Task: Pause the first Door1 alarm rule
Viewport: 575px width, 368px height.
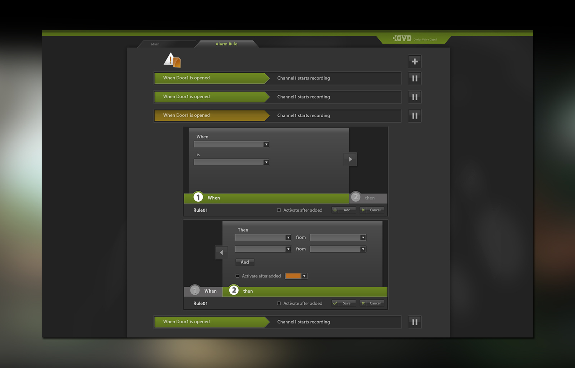Action: 414,78
